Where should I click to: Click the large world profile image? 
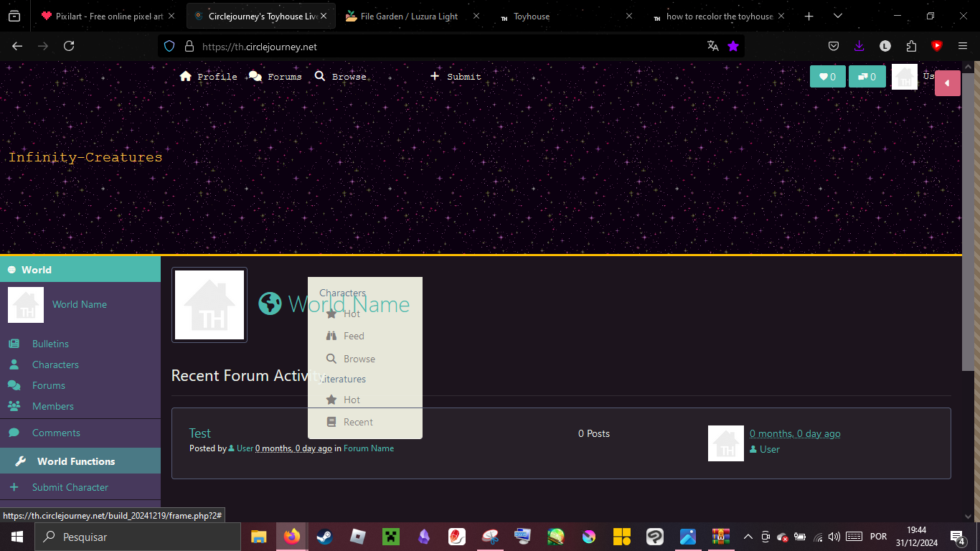tap(209, 305)
